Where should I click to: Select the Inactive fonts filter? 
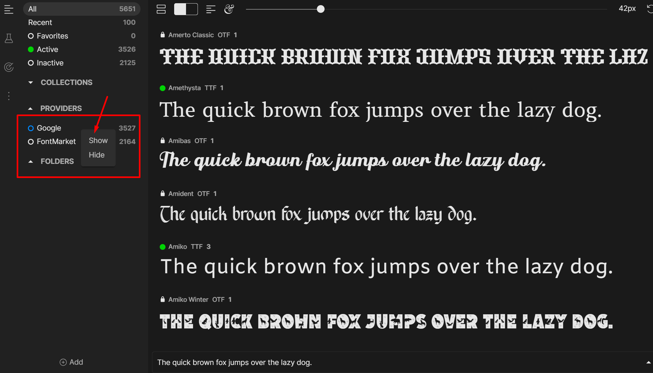50,63
